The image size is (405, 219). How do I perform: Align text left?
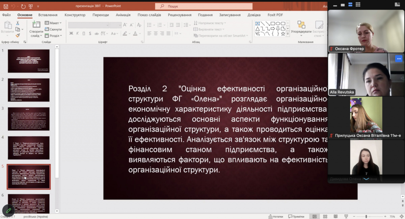point(150,33)
